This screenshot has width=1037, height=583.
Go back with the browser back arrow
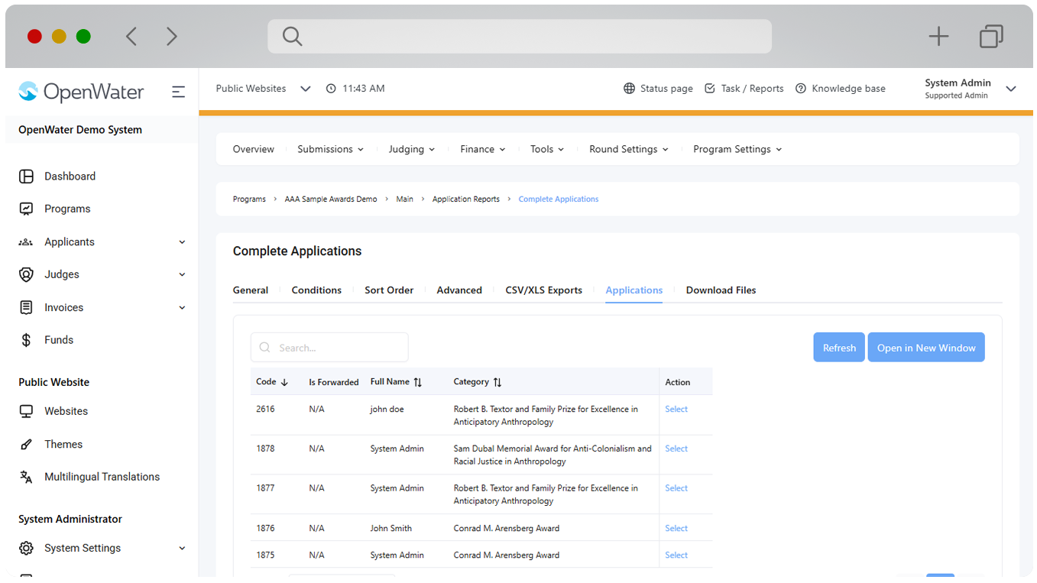click(x=131, y=36)
